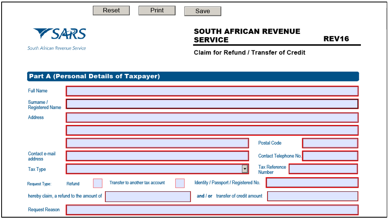Select the Postal Code field
The width and height of the screenshot is (388, 218).
(330, 143)
